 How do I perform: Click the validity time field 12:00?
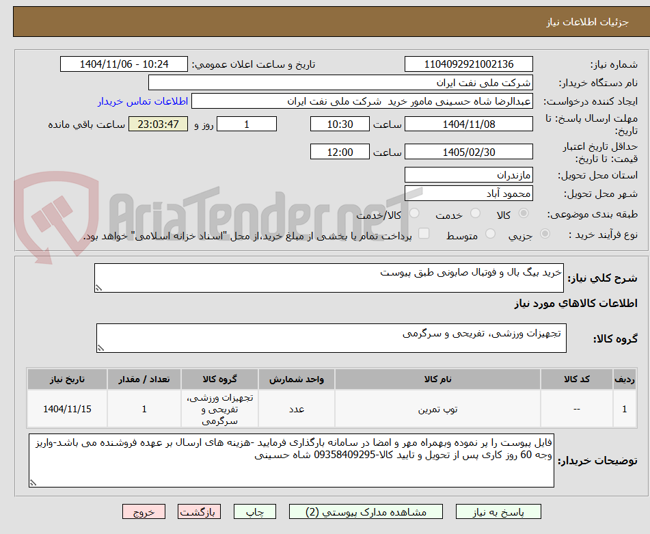click(x=340, y=152)
